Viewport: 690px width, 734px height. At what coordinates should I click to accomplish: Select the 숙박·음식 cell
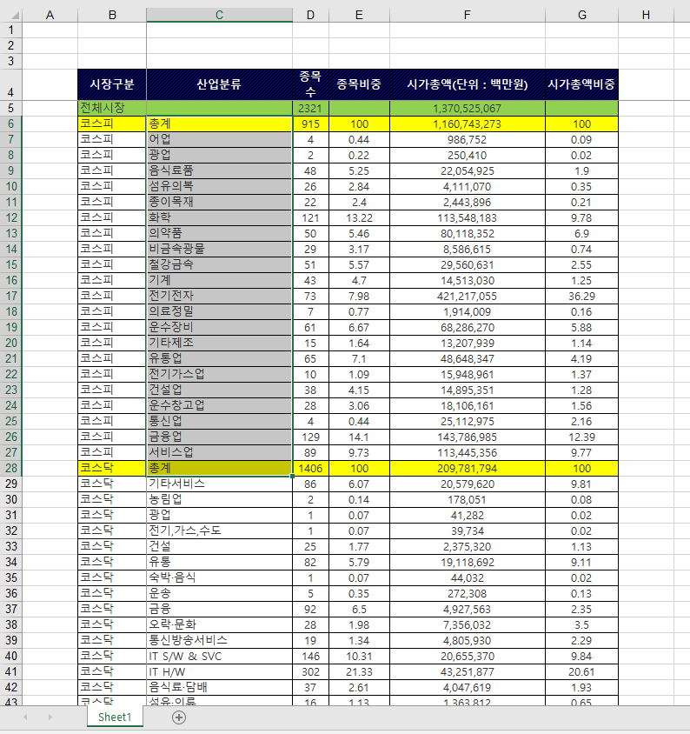click(219, 577)
